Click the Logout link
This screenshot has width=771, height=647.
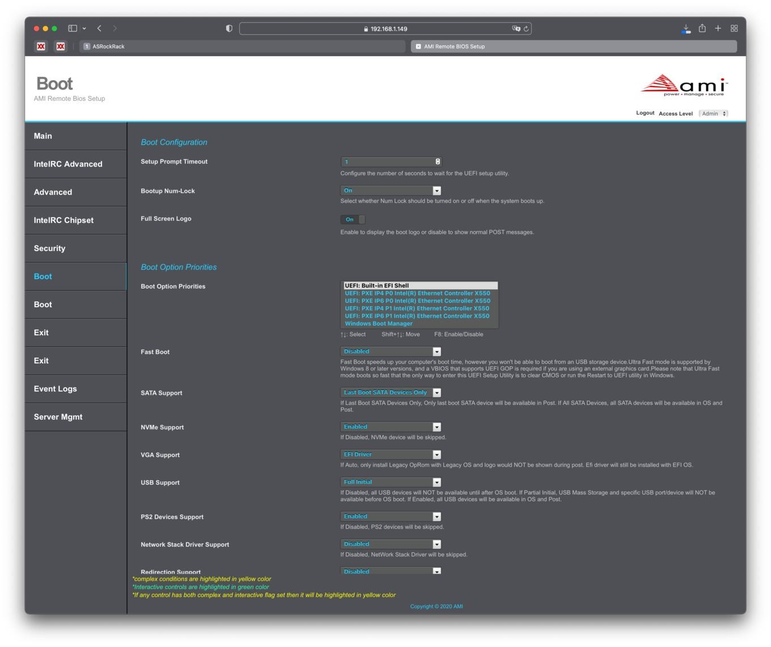click(645, 113)
